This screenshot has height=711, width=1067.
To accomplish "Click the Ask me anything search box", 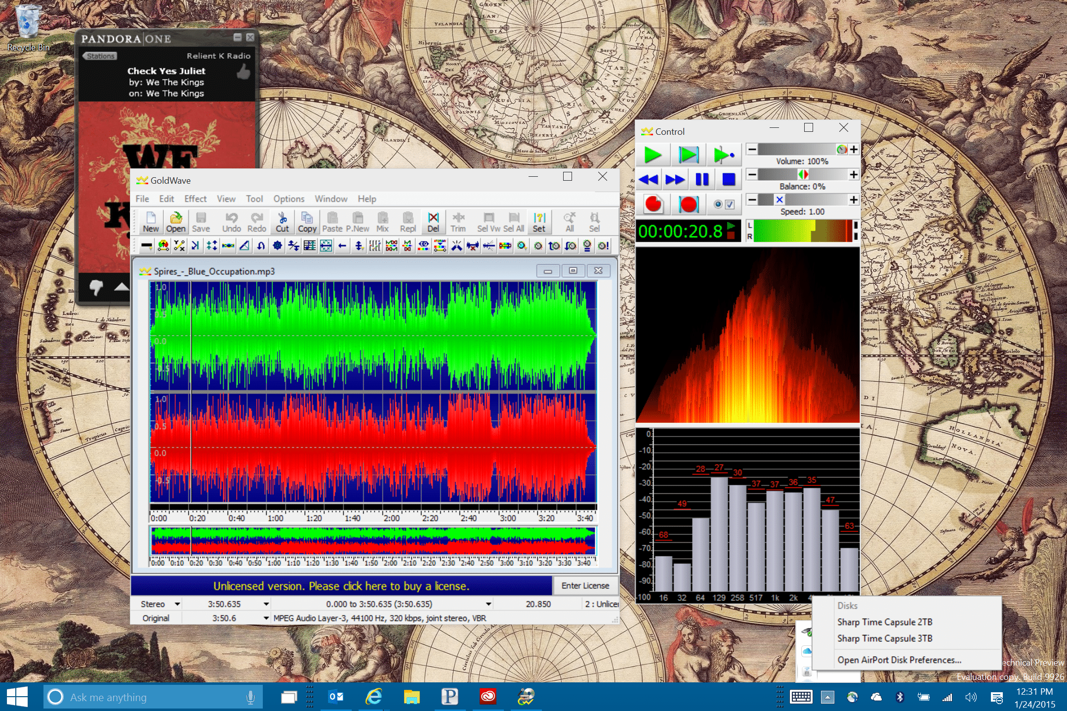I will tap(153, 697).
